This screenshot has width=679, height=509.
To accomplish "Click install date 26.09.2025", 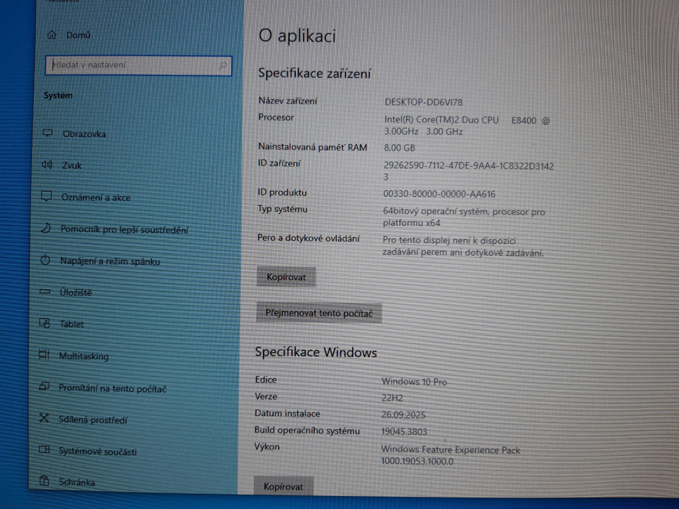I will [403, 415].
